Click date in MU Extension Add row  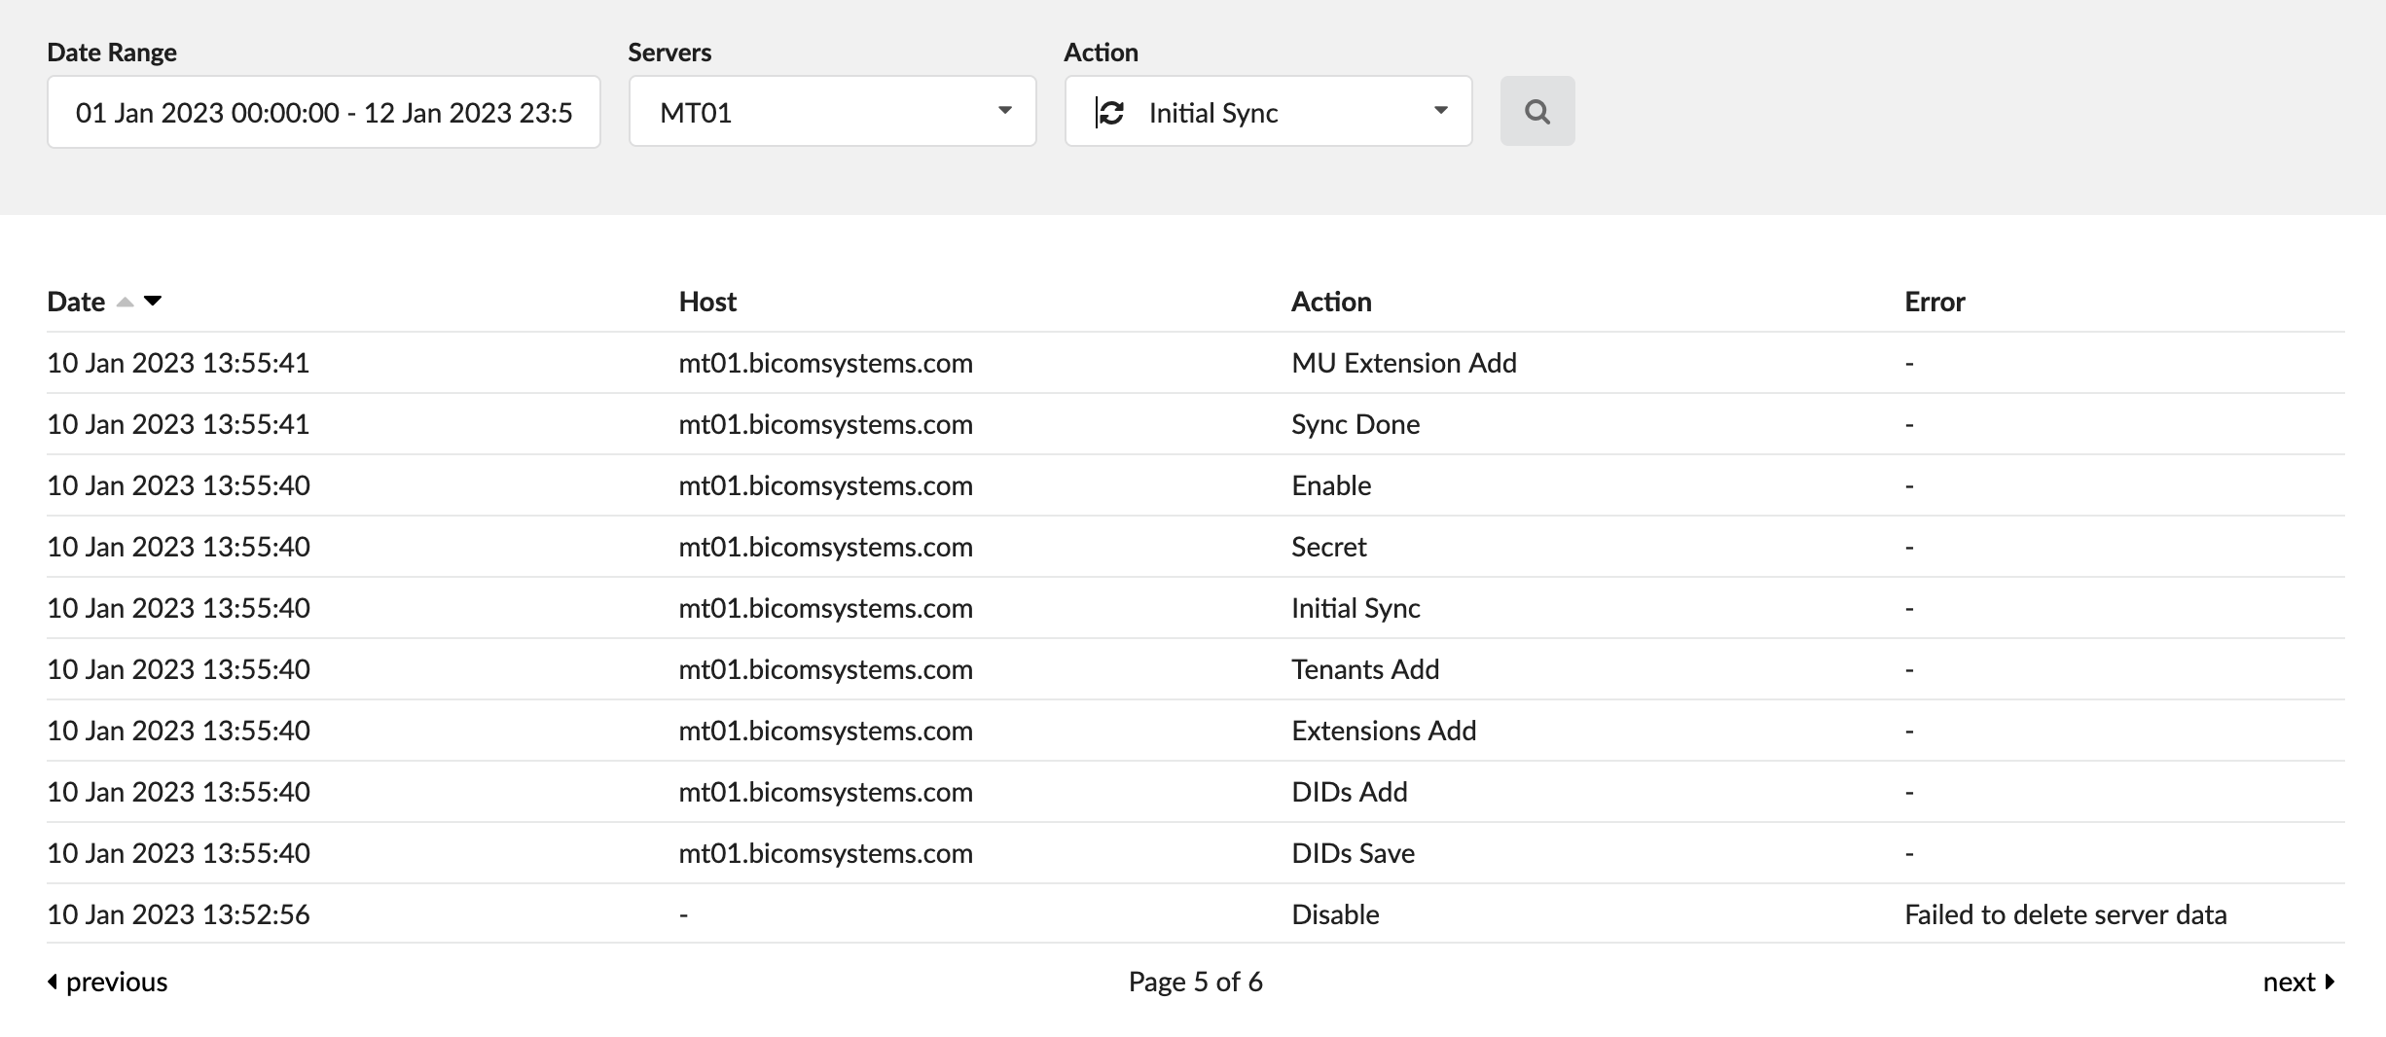tap(178, 363)
